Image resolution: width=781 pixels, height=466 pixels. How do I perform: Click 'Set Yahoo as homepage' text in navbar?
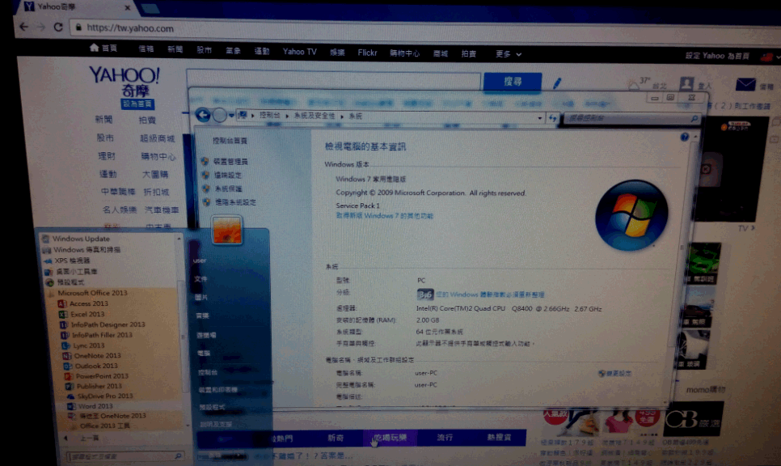pyautogui.click(x=717, y=56)
